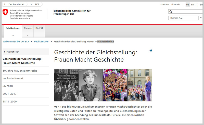
Task: Select the 2001–2017 sidebar entry
Action: [x=9, y=93]
